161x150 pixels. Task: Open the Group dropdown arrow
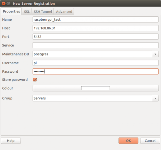click(x=155, y=98)
